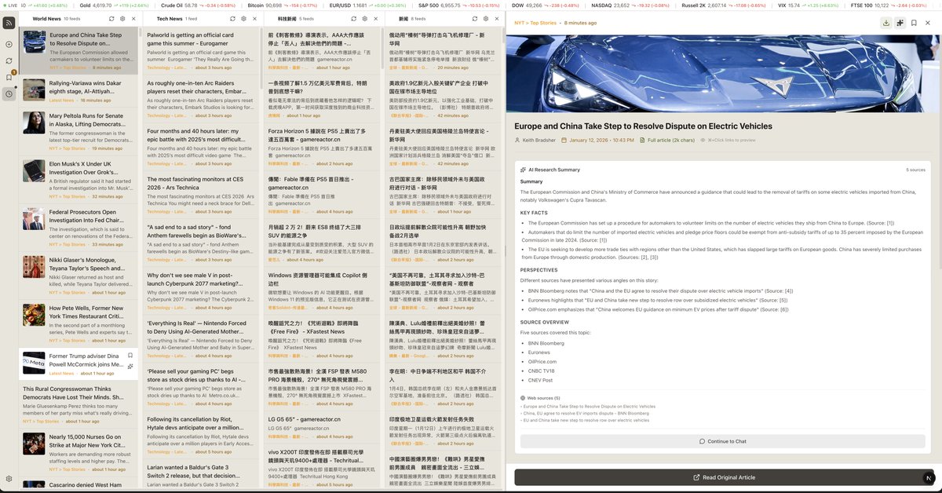Open Federal Prosecutors Open Investigation story
Image resolution: width=942 pixels, height=493 pixels.
coord(78,227)
